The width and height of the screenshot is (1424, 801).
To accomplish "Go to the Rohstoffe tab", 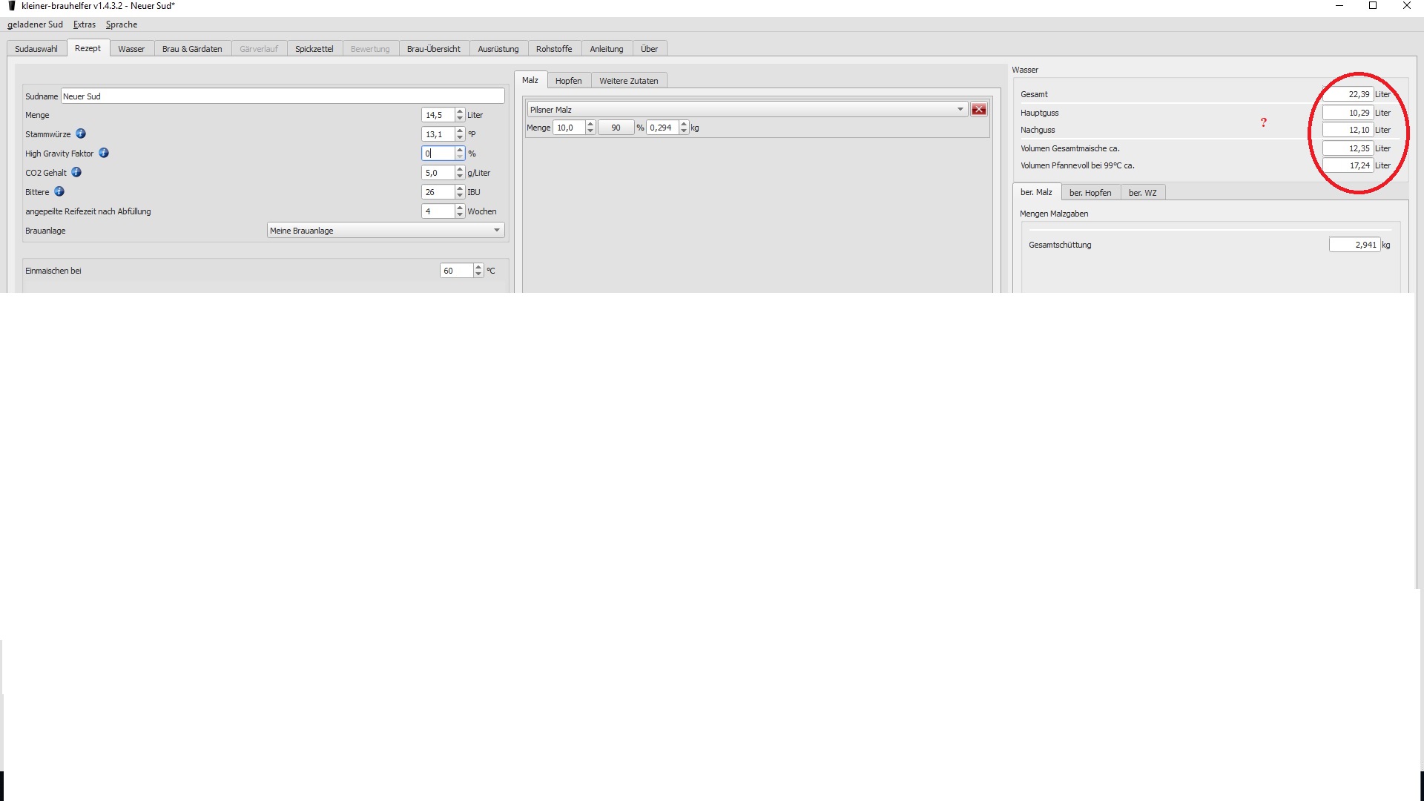I will (x=553, y=49).
